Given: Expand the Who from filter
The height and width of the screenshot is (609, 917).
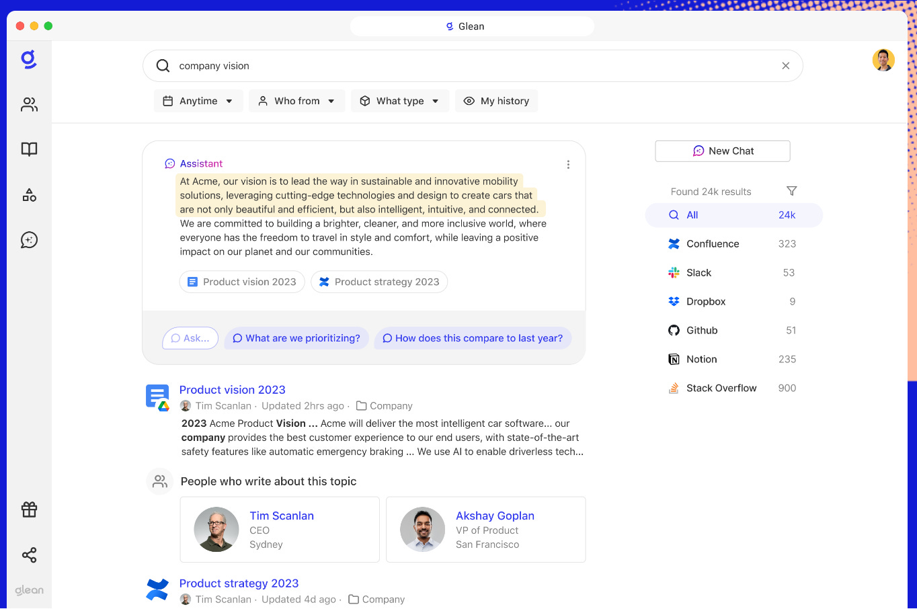Looking at the screenshot, I should (x=296, y=101).
